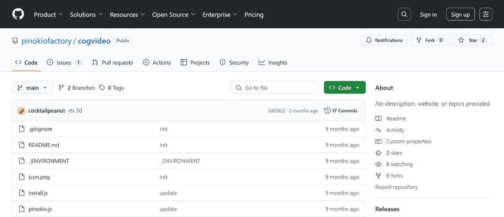
Task: Click the install.js file icon
Action: coord(22,193)
